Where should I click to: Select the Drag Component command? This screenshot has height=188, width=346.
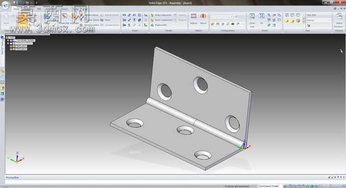[x=161, y=15]
